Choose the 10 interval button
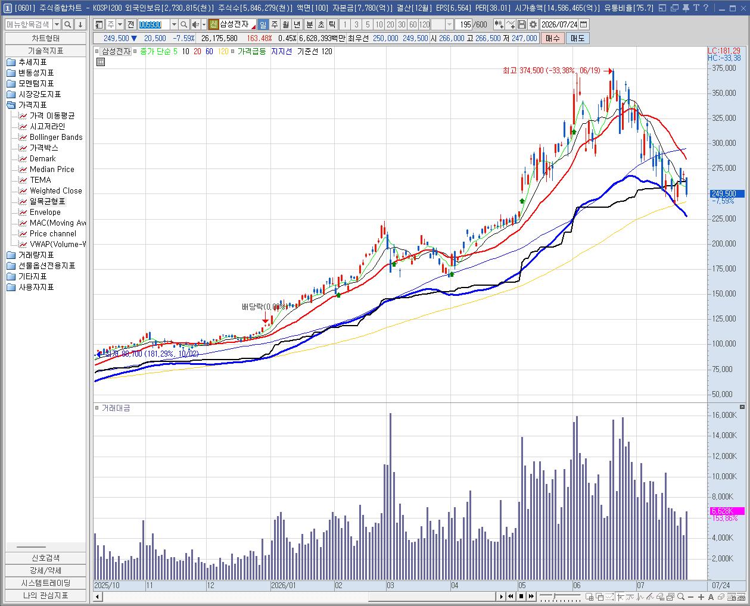Image resolution: width=750 pixels, height=606 pixels. coord(379,24)
